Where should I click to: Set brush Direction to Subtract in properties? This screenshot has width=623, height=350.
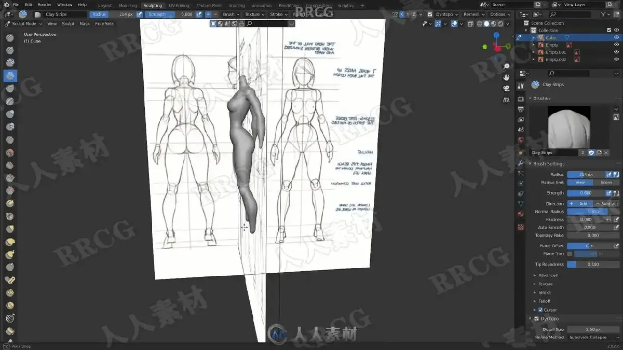pos(606,204)
